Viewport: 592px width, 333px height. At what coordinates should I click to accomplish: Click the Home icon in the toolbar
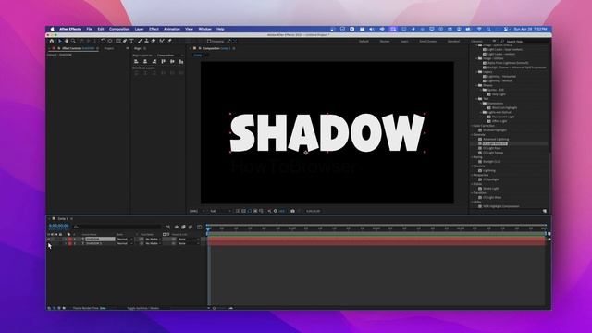click(x=52, y=41)
